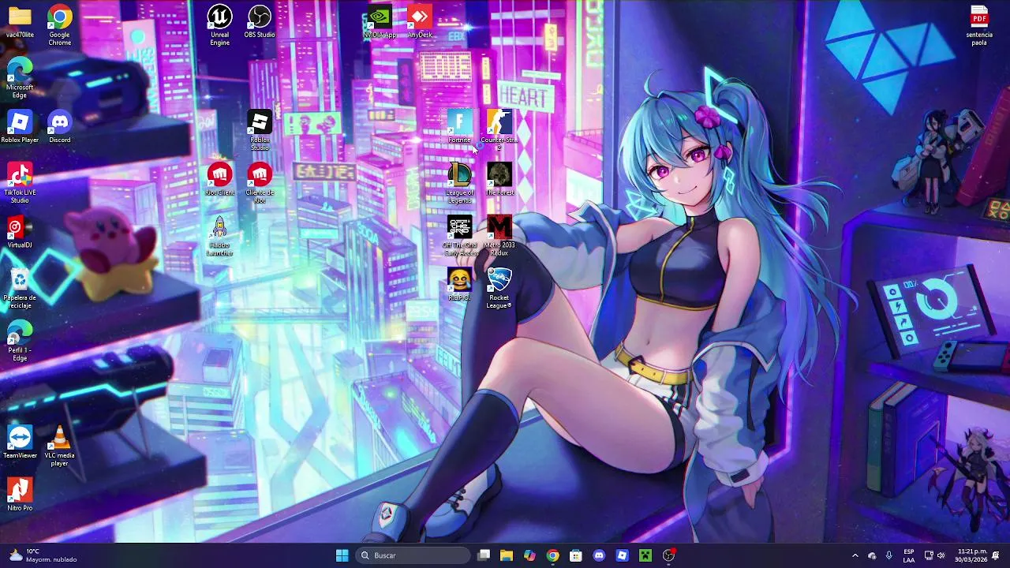
Task: Select Roblox Studio desktop icon
Action: tap(260, 130)
